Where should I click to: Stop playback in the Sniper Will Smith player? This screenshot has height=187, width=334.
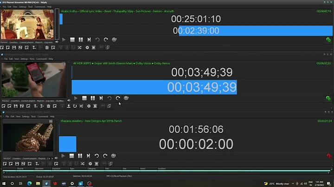point(84,98)
